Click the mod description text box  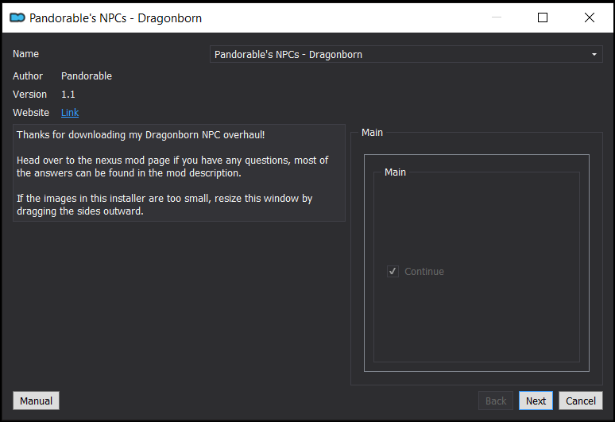179,173
